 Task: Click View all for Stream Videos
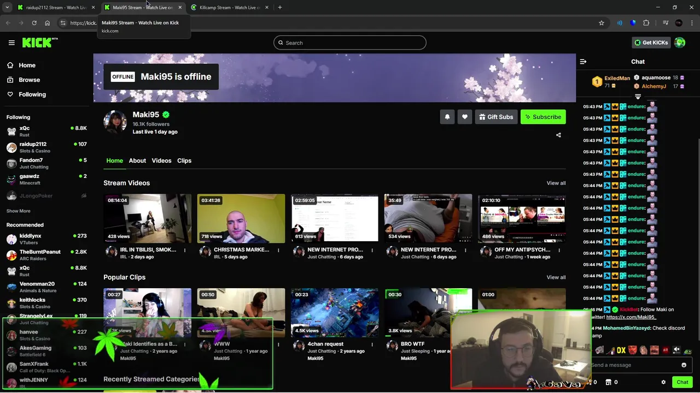556,183
